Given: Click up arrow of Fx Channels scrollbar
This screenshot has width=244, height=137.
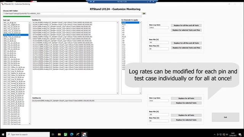Looking at the screenshot, I should coord(140,23).
